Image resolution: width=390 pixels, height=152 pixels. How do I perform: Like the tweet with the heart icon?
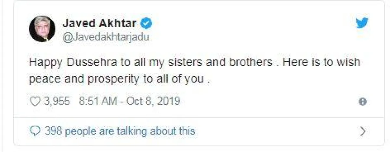tap(34, 102)
